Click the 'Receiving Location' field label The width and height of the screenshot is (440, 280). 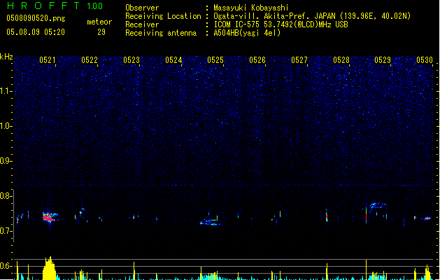tap(163, 16)
